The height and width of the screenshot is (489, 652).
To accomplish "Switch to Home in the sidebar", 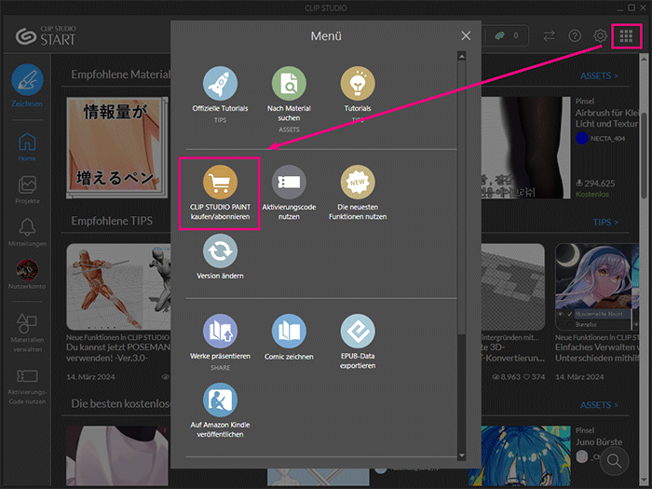I will pos(27,148).
